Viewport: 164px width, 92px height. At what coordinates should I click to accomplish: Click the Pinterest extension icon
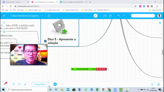tap(148, 6)
